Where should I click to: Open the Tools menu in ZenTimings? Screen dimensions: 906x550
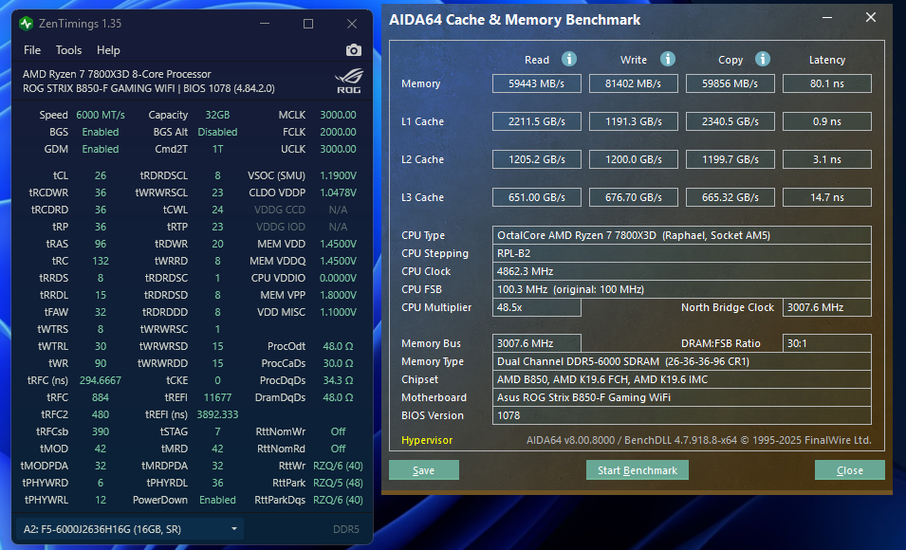[x=68, y=50]
